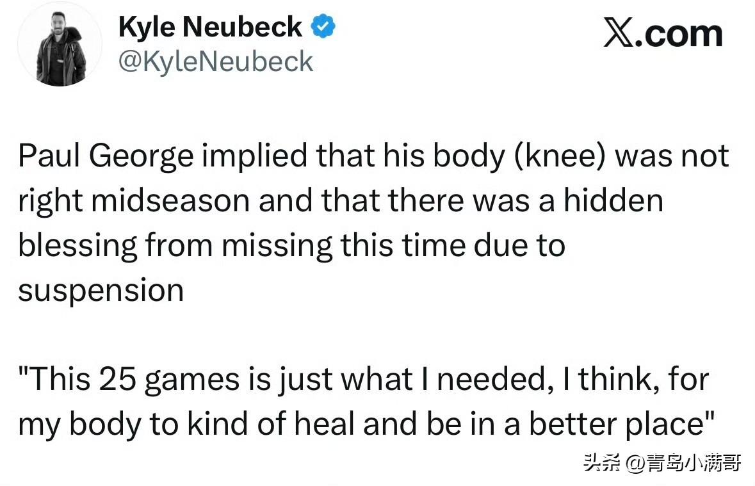Click the word "blessing" in the tweet
The height and width of the screenshot is (486, 755).
pyautogui.click(x=77, y=246)
